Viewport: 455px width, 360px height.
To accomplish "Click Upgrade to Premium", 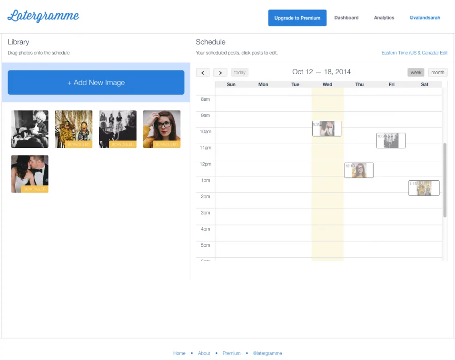I will 297,18.
